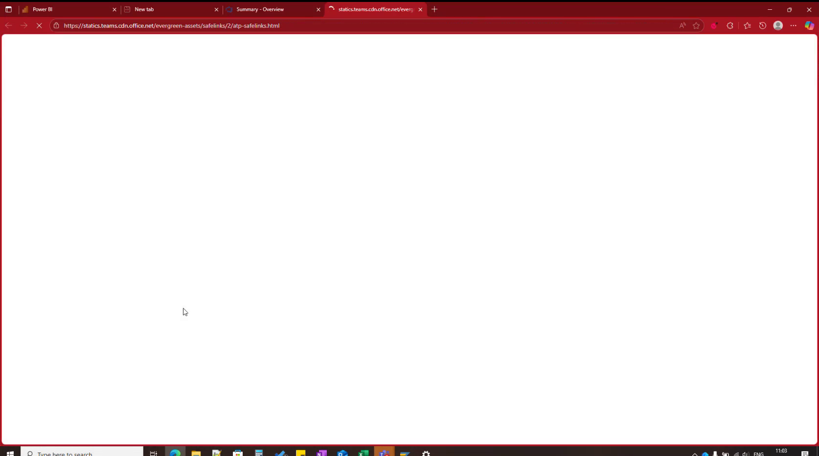Activate the read aloud feature
This screenshot has height=456, width=819.
pyautogui.click(x=682, y=25)
